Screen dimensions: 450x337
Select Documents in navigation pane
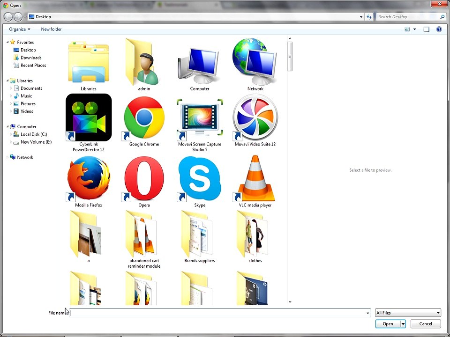[x=28, y=88]
